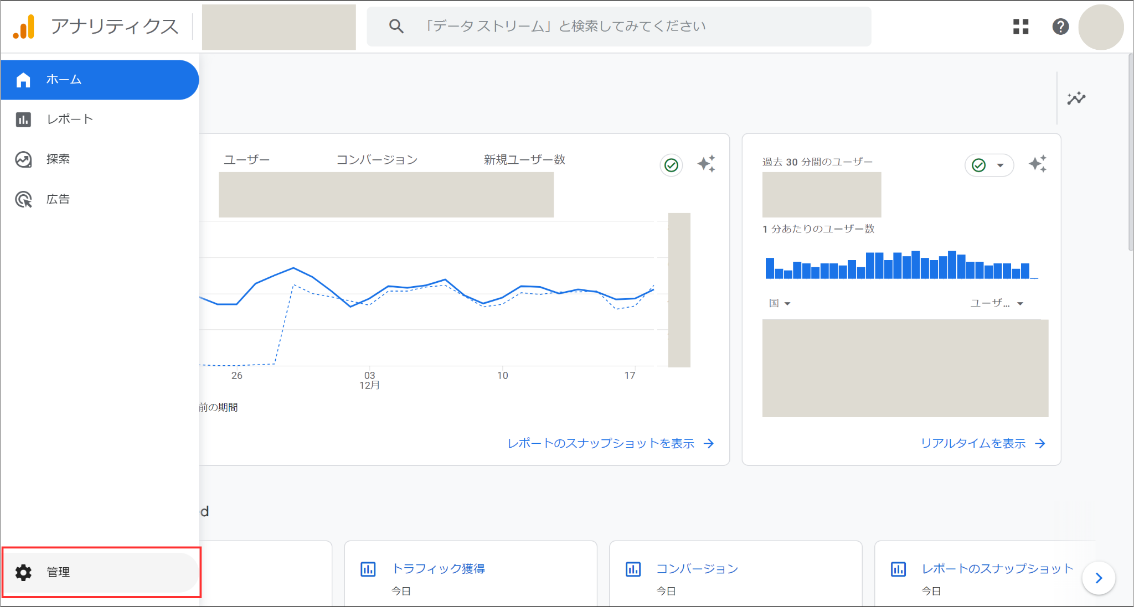Click the solid user trend line
1134x607 pixels.
[426, 288]
